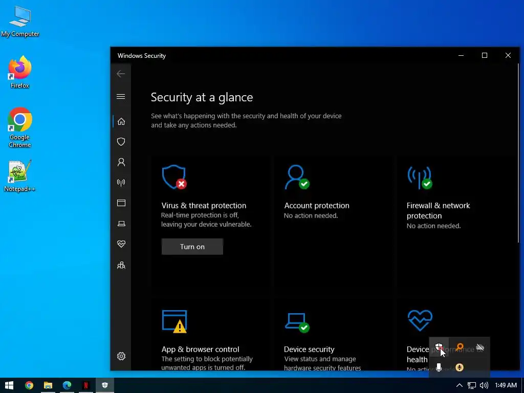The height and width of the screenshot is (393, 524).
Task: Click the Device performance heart tile icon
Action: [x=420, y=320]
